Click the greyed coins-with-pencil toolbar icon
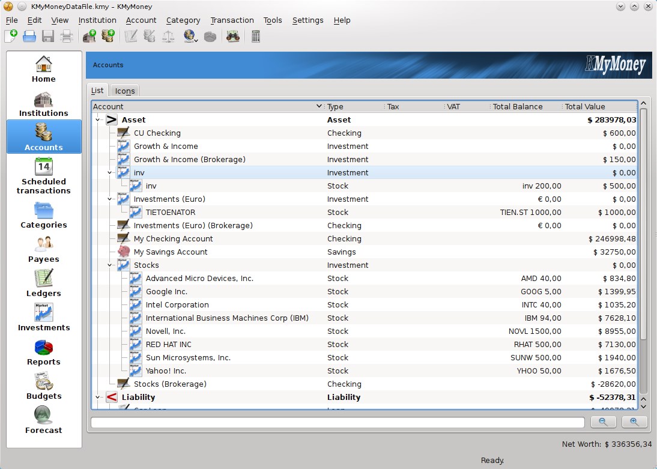The height and width of the screenshot is (469, 657). click(x=149, y=37)
